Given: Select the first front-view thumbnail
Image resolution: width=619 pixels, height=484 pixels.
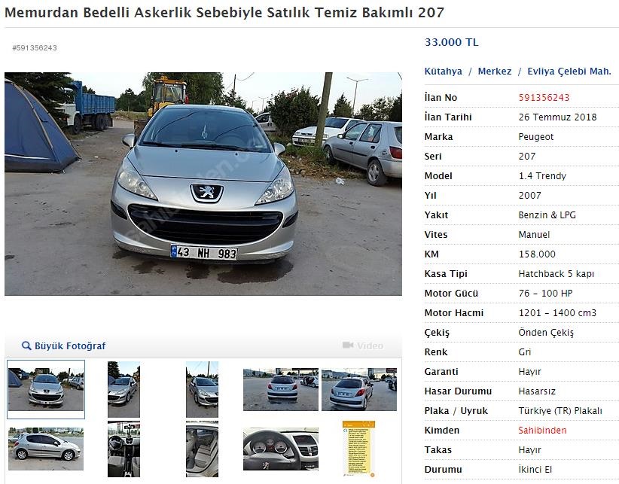Looking at the screenshot, I should coord(46,389).
